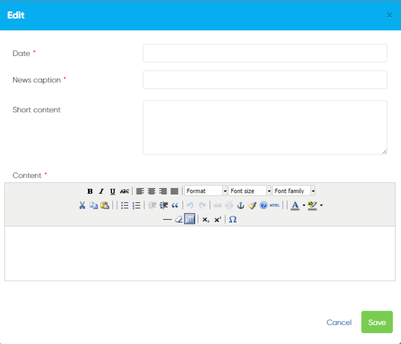Click the paste clipboard icon
The width and height of the screenshot is (401, 344).
[x=105, y=205]
